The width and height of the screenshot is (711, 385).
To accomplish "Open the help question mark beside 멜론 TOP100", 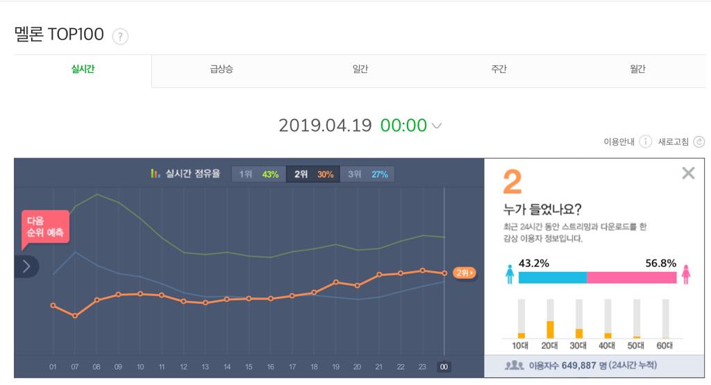I will (120, 36).
